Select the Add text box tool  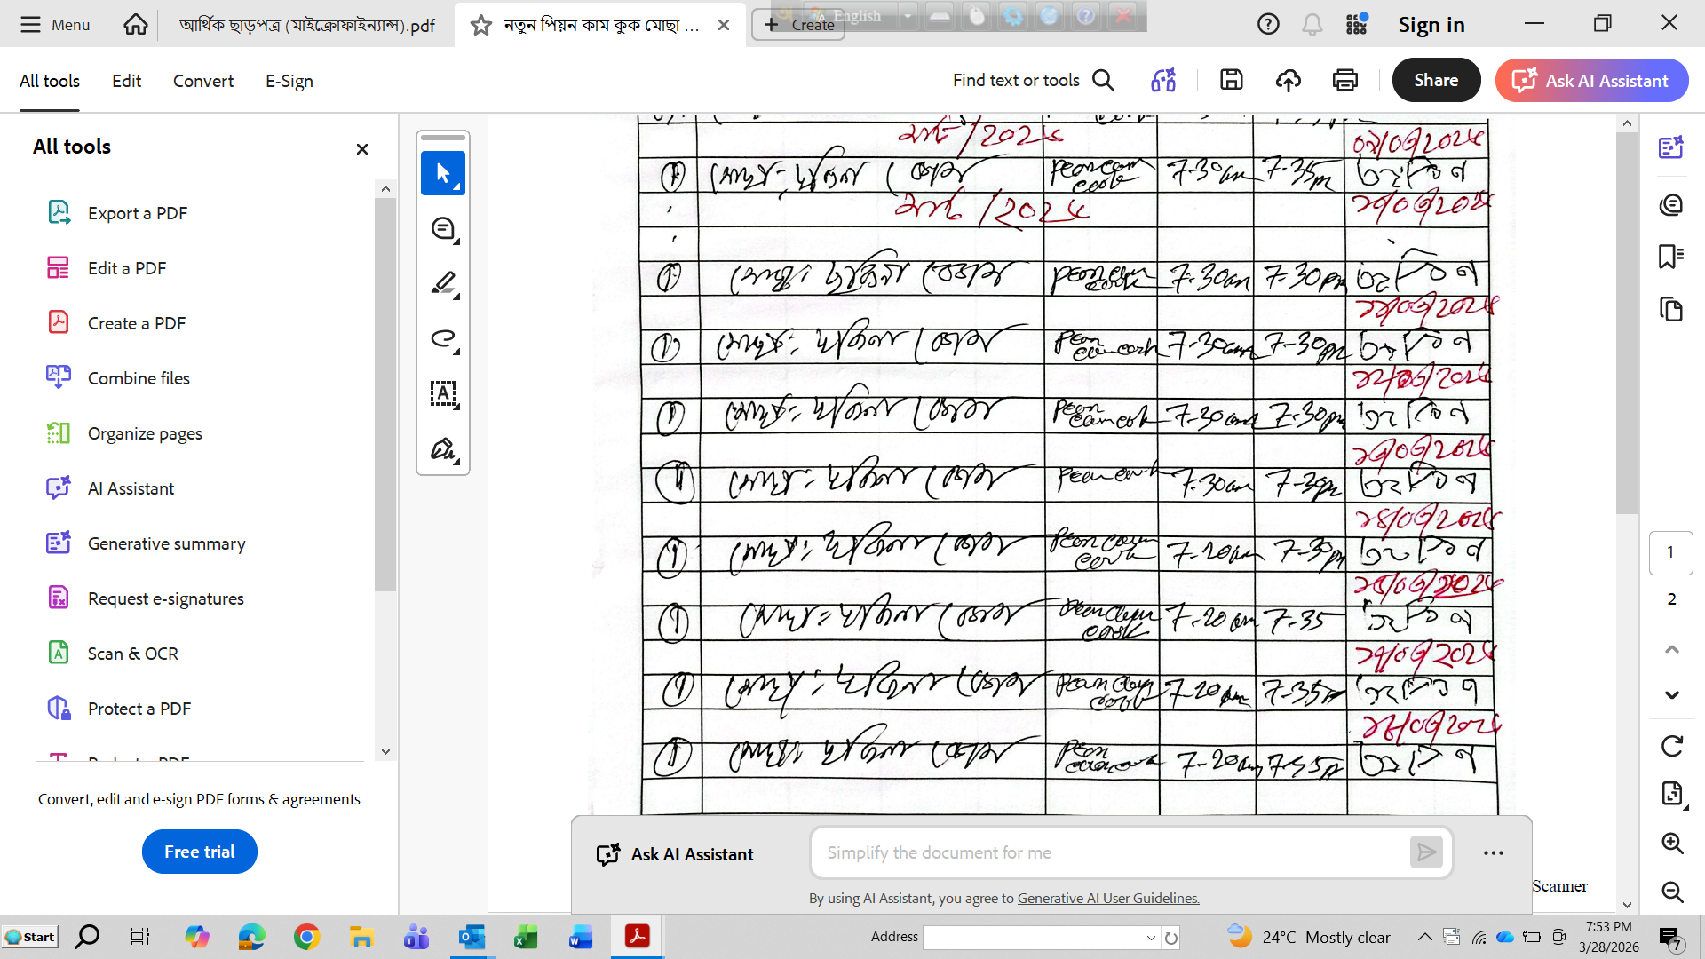[442, 393]
